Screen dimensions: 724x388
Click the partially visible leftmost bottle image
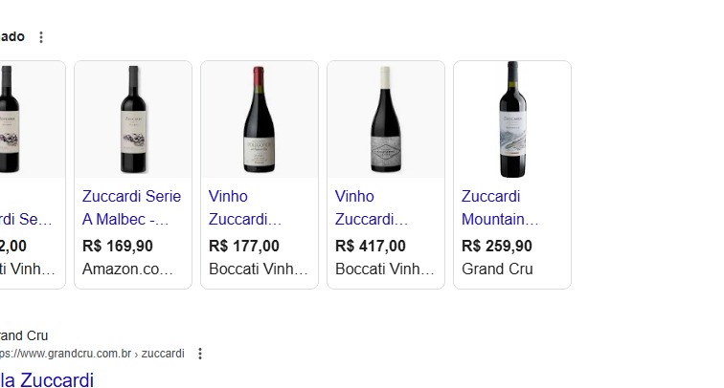(10, 119)
